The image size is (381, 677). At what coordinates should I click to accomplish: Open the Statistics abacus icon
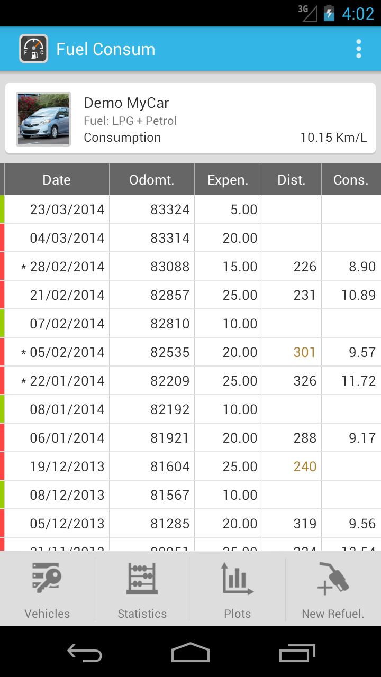pos(142,579)
